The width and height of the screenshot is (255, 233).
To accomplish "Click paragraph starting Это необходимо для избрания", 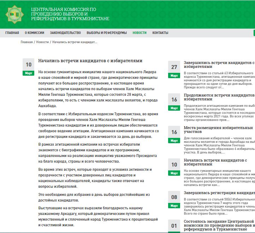I will tap(94, 197).
